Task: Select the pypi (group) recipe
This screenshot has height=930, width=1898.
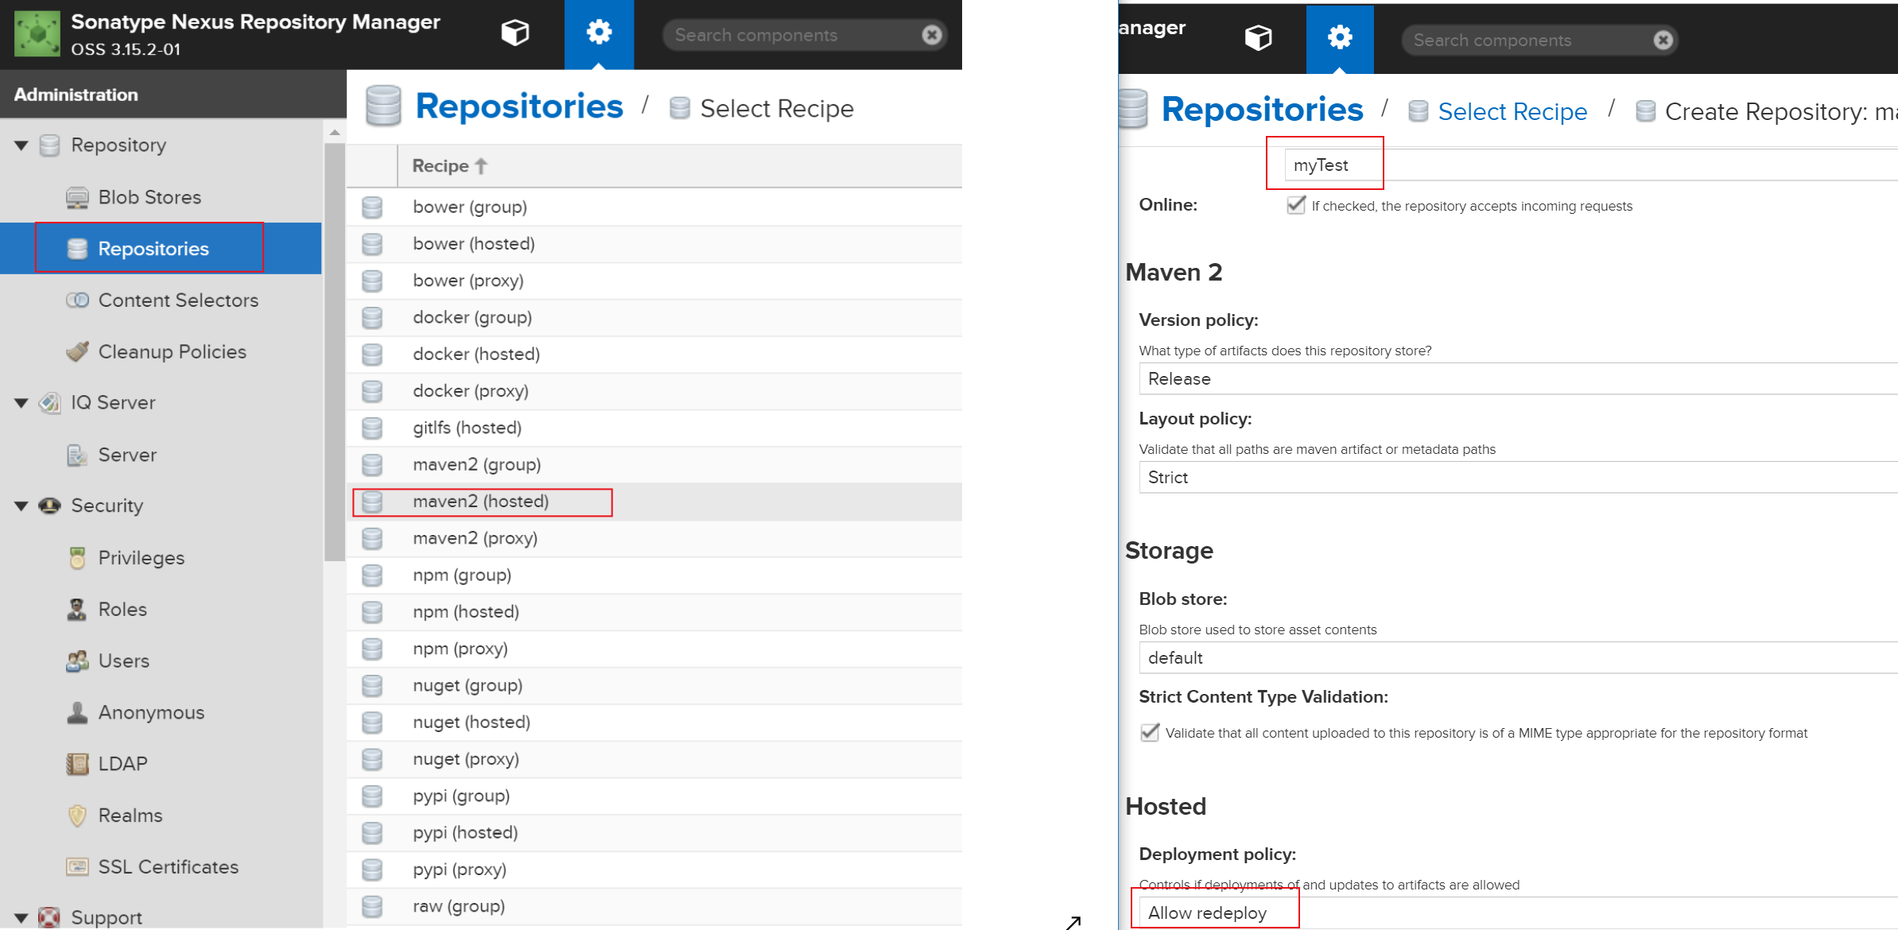Action: tap(654, 796)
